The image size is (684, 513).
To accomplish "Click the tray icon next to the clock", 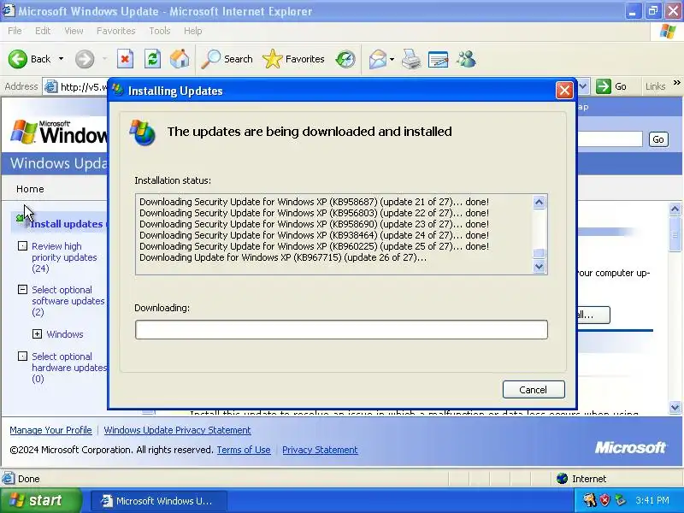I will pyautogui.click(x=620, y=500).
